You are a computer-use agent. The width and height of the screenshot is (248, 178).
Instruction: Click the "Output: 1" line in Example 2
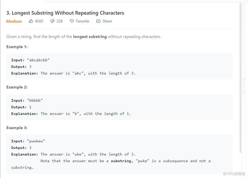(x=21, y=107)
